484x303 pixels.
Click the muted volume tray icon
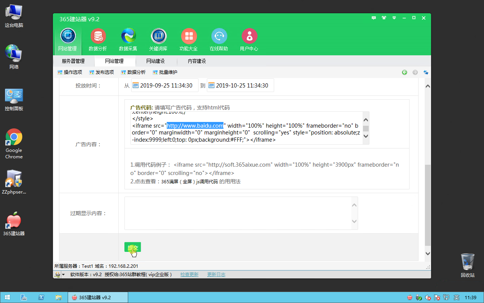point(428,297)
